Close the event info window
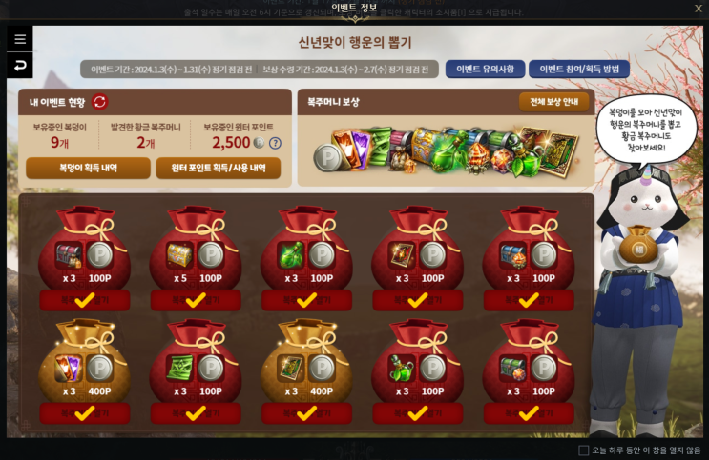Screen dimensions: 709x460 699,9
